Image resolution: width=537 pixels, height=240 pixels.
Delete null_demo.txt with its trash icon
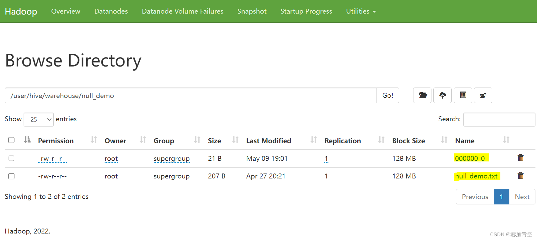pos(521,176)
